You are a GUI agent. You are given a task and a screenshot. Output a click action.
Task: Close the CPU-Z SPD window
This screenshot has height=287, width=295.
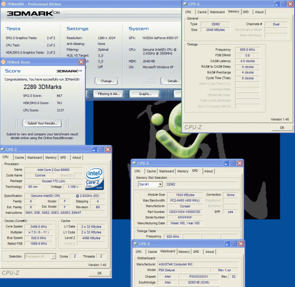click(240, 163)
